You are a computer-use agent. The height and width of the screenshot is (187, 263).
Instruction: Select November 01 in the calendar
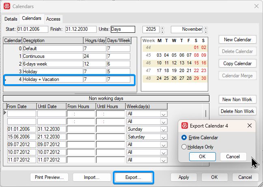coord(196,47)
